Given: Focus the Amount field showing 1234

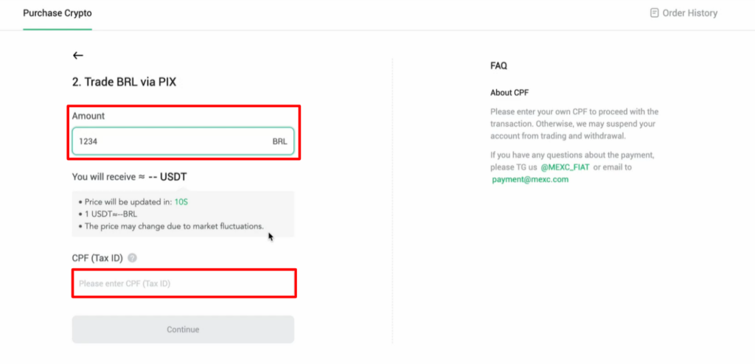Looking at the screenshot, I should pos(183,141).
